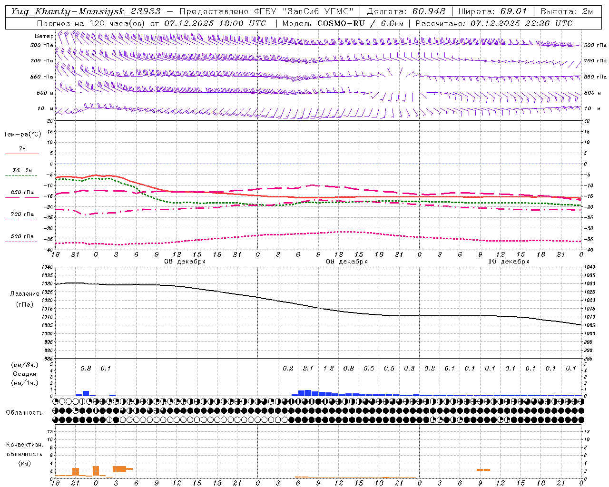Click 'Рассчитано: 07.12.2025 22:36 UTC' timestamp
Screen dimensions: 609x487
tap(494, 23)
